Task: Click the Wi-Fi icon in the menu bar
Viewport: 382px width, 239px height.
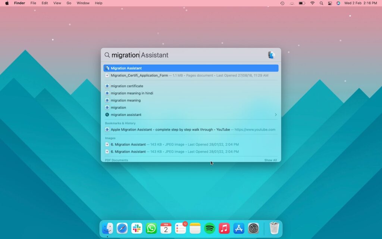Action: tap(312, 3)
